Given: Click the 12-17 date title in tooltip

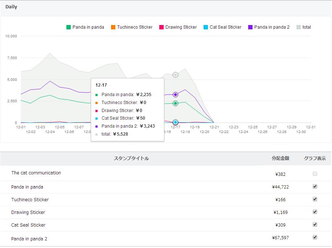Looking at the screenshot, I should point(101,85).
